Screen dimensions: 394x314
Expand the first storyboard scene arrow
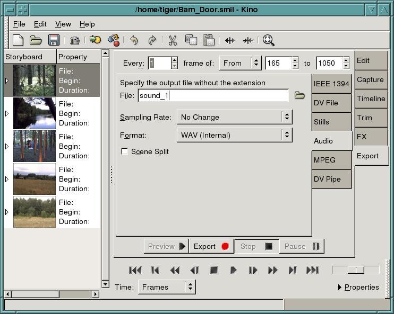coord(7,80)
